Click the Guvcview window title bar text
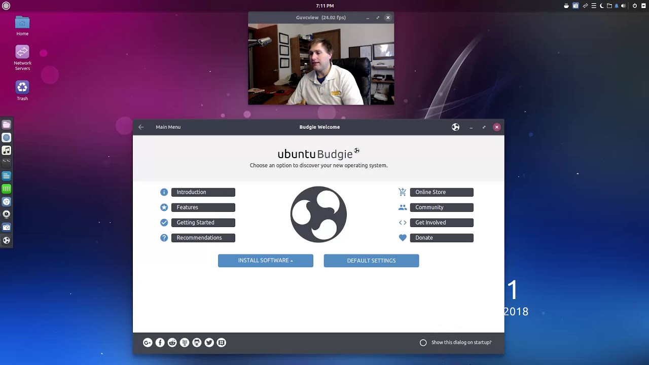The image size is (649, 365). tap(321, 17)
